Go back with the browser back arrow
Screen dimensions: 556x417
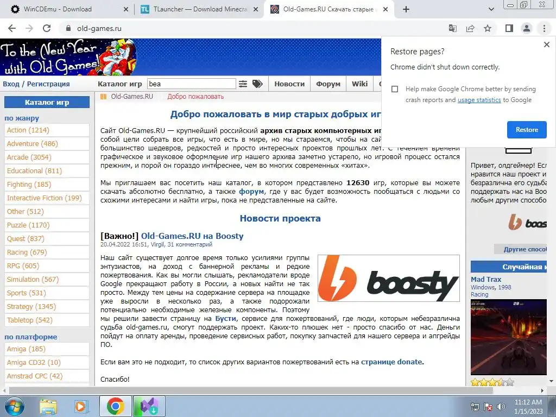click(x=12, y=28)
